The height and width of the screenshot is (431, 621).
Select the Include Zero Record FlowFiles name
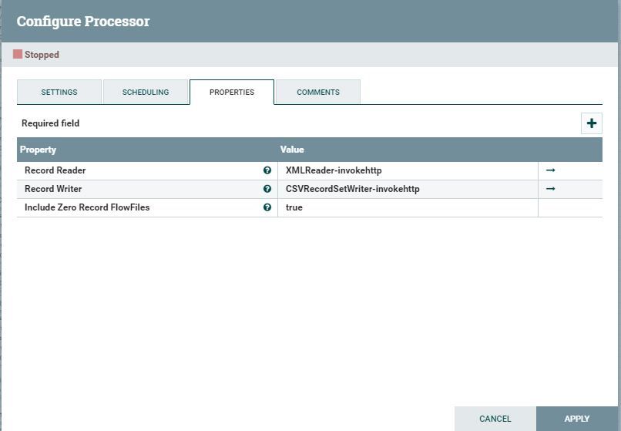[x=87, y=207]
